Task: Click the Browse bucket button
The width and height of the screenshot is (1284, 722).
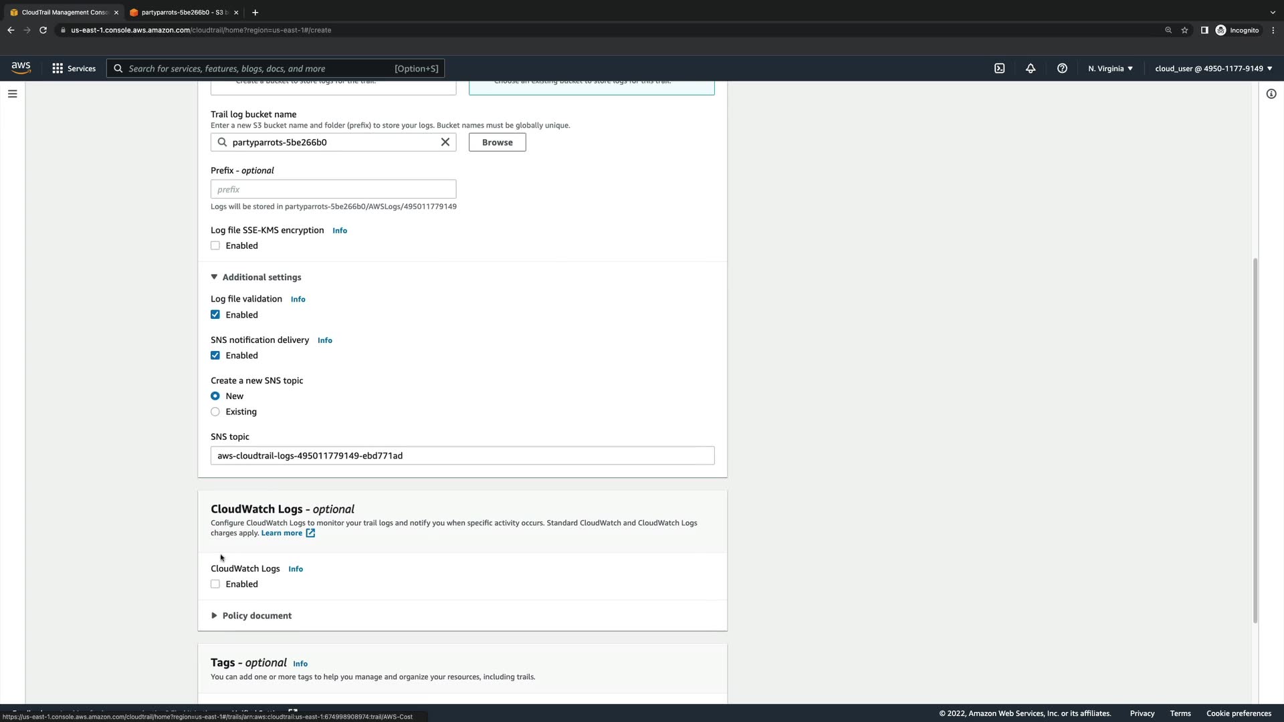Action: tap(497, 142)
